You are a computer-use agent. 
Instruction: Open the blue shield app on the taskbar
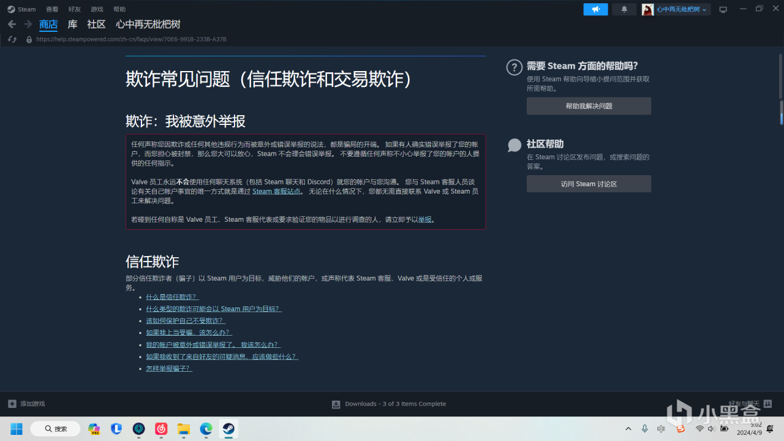pos(116,429)
